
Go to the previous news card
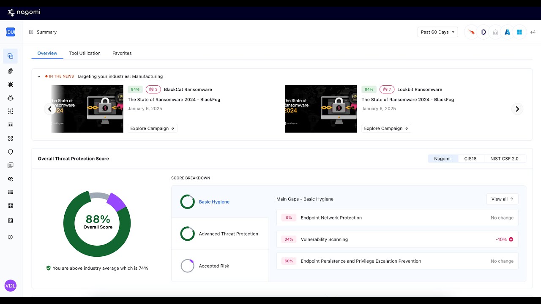50,109
